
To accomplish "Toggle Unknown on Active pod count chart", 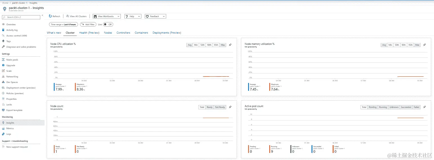I will pyautogui.click(x=394, y=107).
